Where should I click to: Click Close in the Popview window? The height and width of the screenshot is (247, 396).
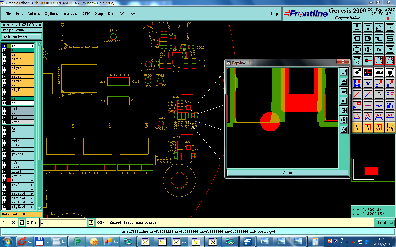point(287,173)
